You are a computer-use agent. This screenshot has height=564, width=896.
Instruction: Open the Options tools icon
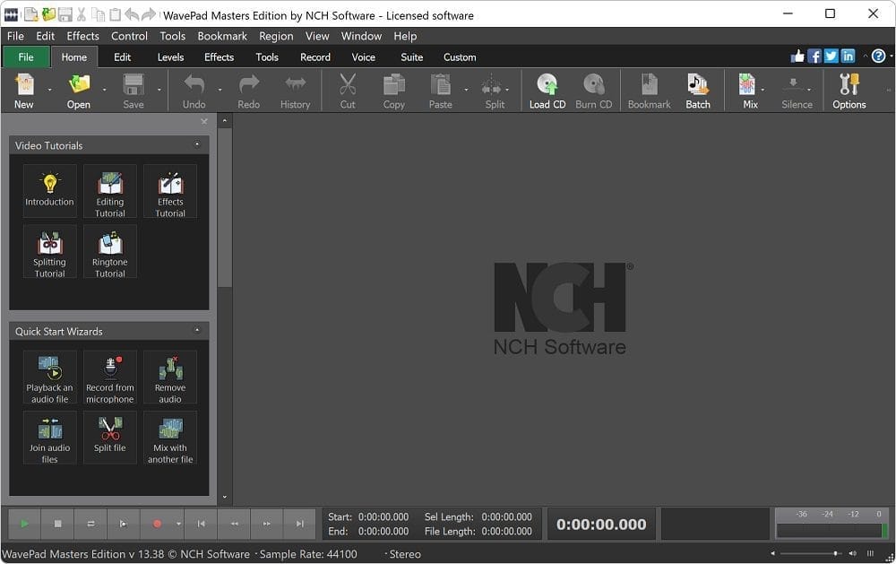point(849,91)
